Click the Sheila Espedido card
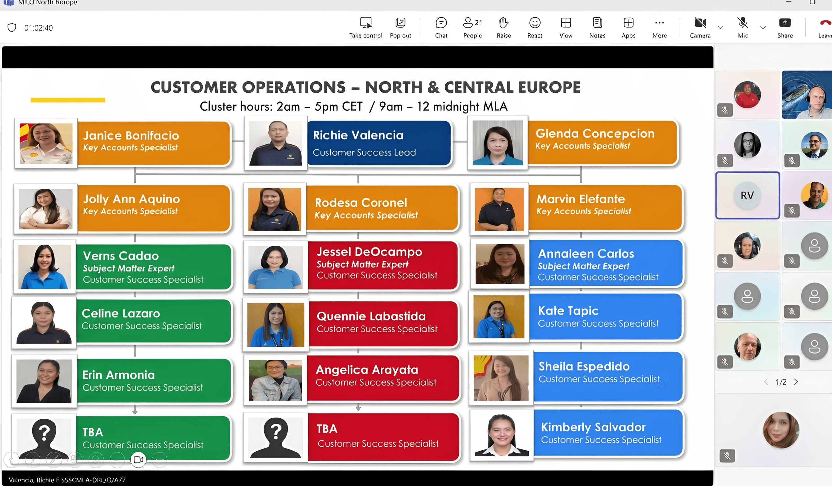832x486 pixels. [x=576, y=378]
